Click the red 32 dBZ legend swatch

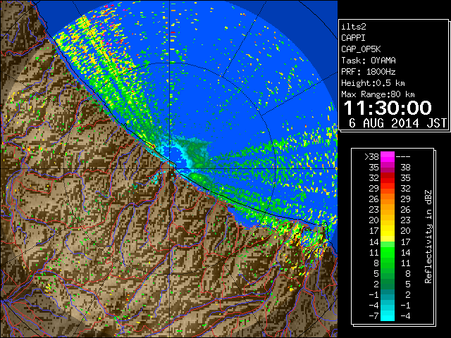click(x=388, y=178)
